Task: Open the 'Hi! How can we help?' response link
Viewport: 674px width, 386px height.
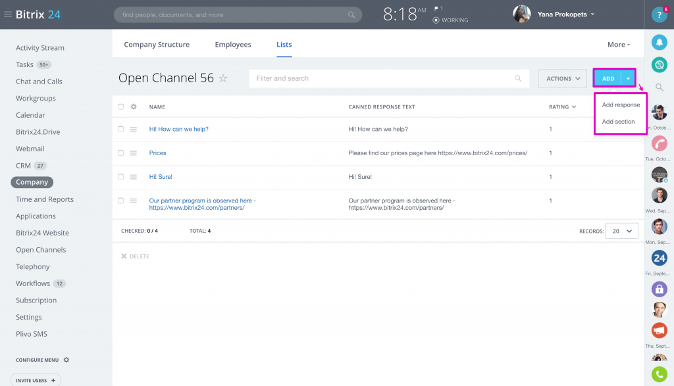Action: (x=179, y=130)
